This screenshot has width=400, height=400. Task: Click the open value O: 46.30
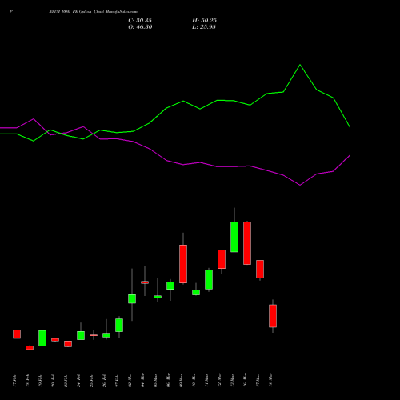[140, 27]
